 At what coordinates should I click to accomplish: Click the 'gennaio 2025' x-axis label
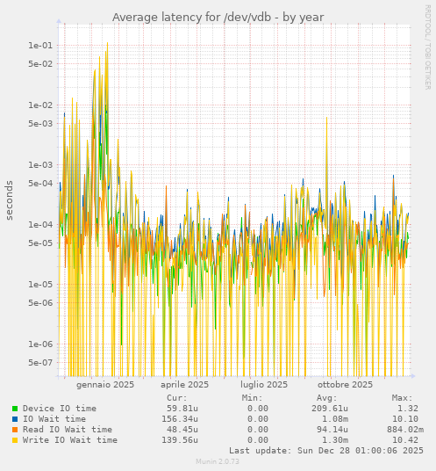pos(105,385)
